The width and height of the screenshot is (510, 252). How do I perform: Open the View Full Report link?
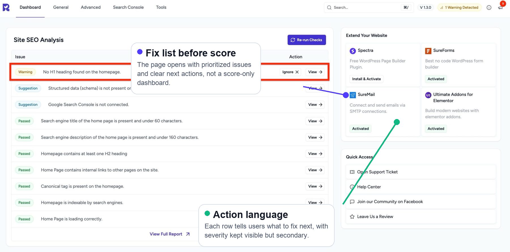coord(170,234)
